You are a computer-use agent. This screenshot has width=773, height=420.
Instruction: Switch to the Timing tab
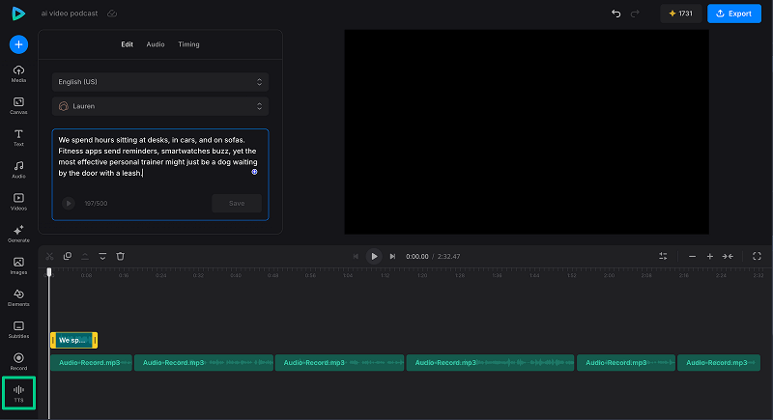click(188, 44)
